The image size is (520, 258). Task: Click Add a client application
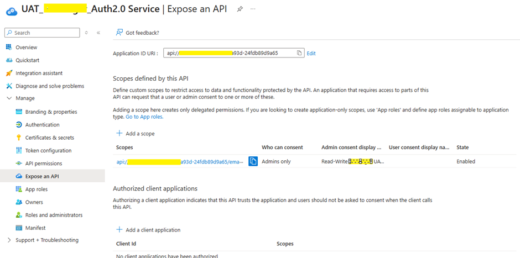(148, 230)
